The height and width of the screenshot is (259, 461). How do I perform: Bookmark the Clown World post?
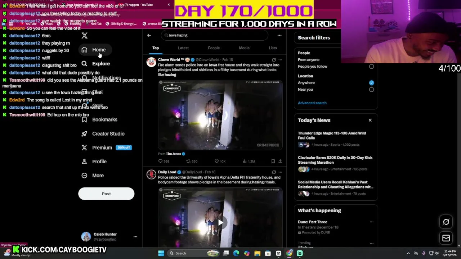coord(273,161)
